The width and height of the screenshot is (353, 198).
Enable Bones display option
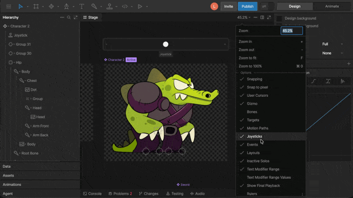(x=271, y=112)
